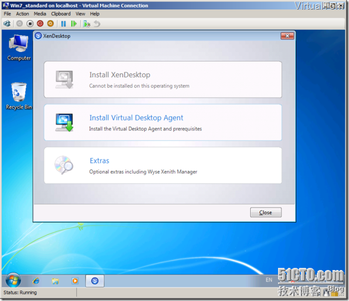Image resolution: width=349 pixels, height=301 pixels.
Task: Click the EN language indicator
Action: click(269, 280)
